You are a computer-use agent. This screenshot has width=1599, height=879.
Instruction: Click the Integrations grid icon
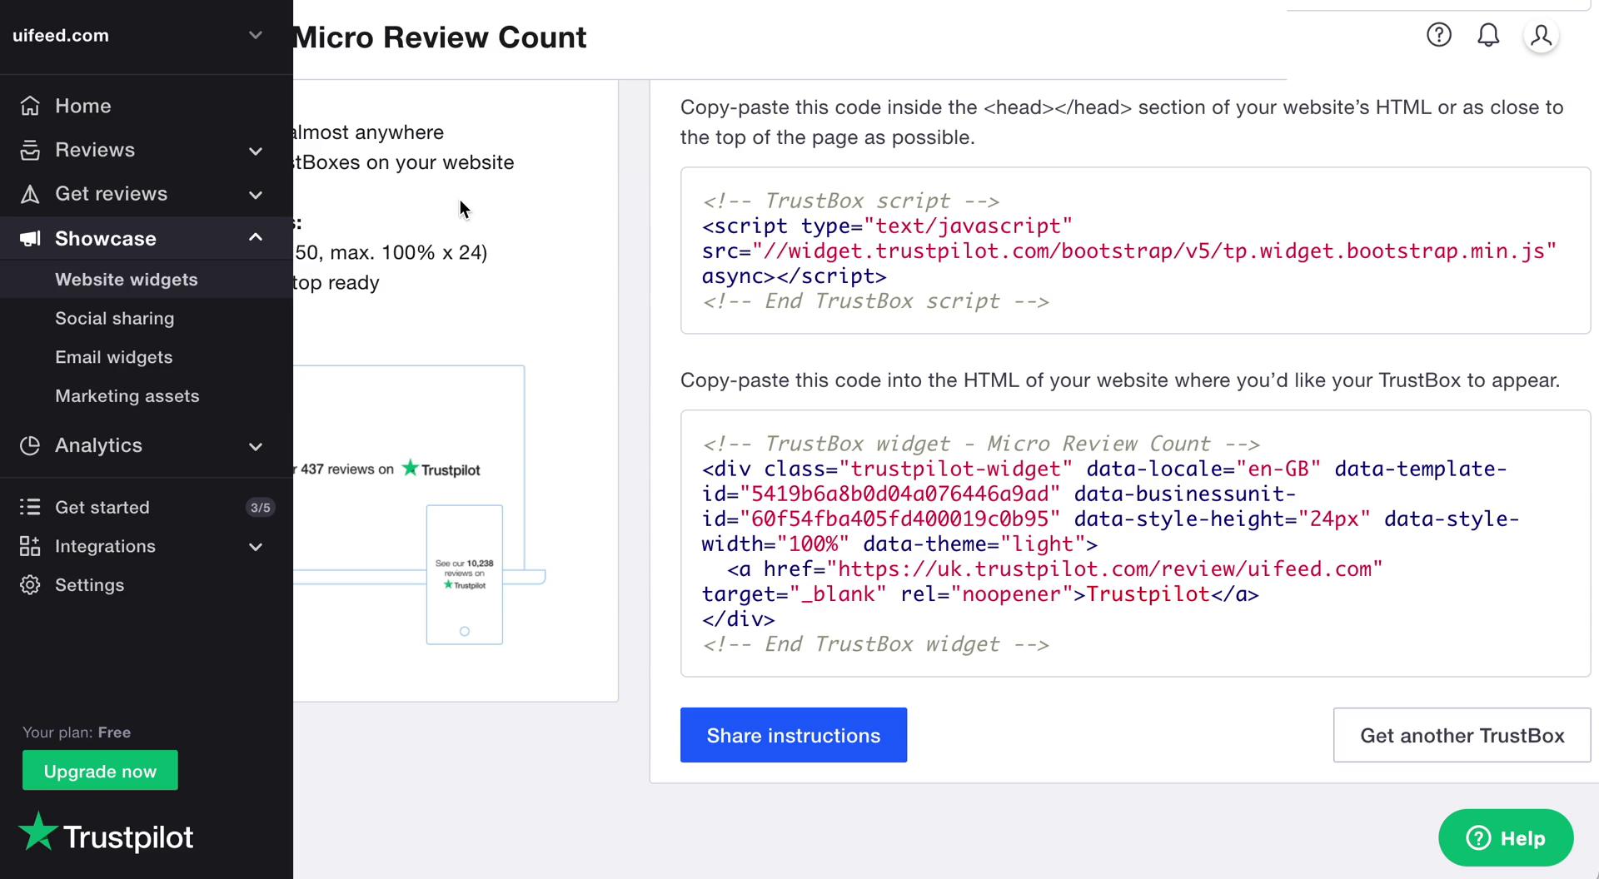pos(30,546)
